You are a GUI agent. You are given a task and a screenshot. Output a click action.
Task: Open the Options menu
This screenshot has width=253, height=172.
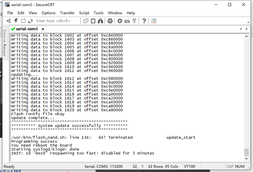[x=48, y=13]
